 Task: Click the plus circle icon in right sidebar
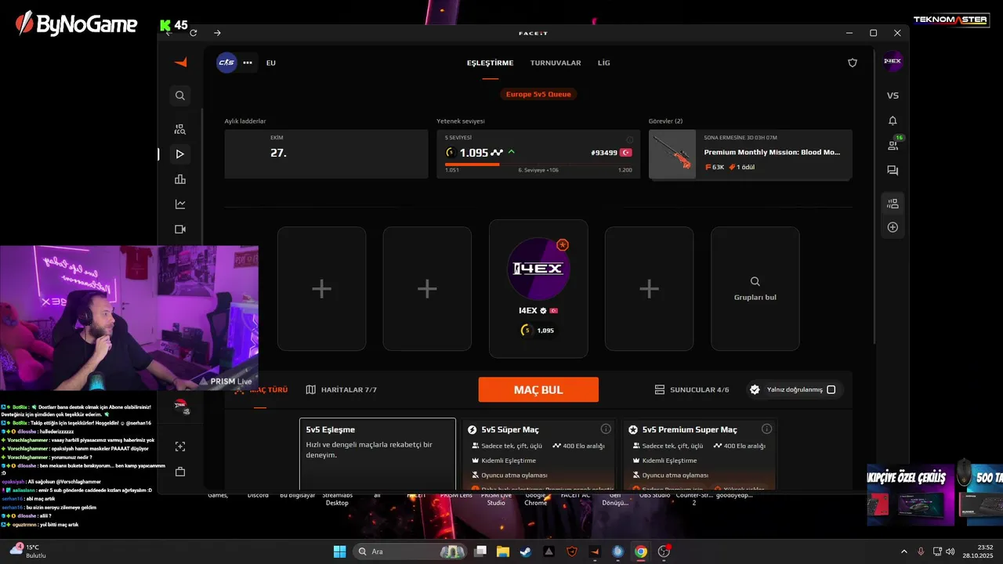(x=893, y=227)
